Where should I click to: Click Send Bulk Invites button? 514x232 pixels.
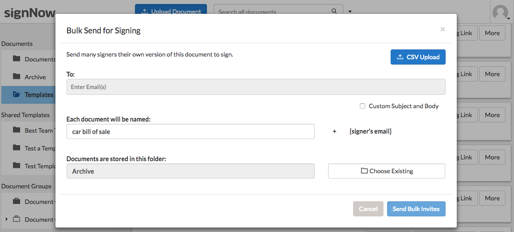click(416, 209)
